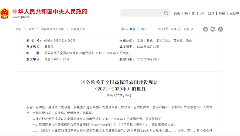The width and height of the screenshot is (240, 136).
Task: Switch to traditional Chinese 繁
Action: tap(193, 13)
